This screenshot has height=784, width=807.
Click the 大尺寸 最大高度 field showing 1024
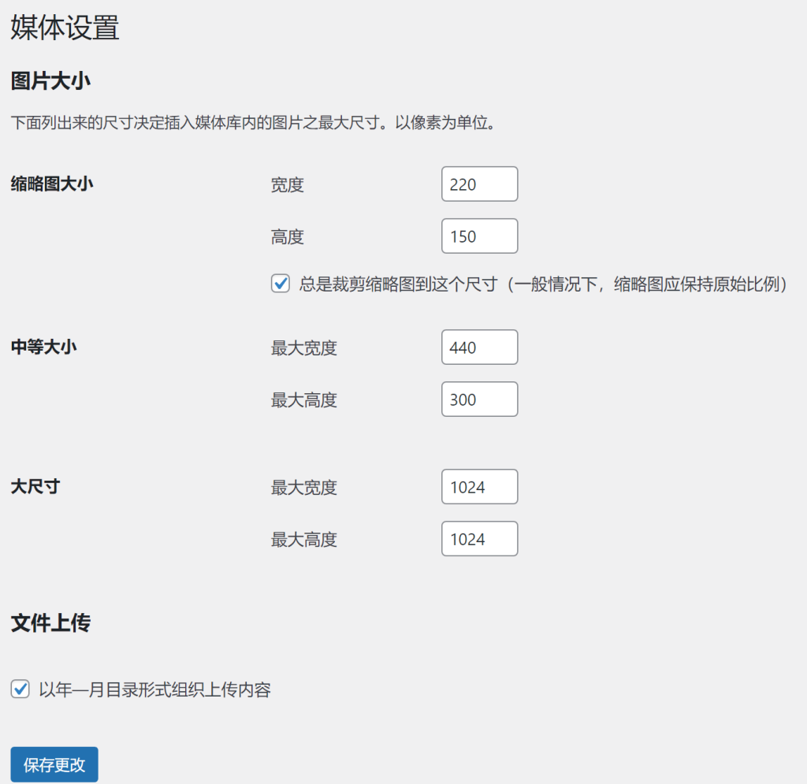pyautogui.click(x=479, y=538)
